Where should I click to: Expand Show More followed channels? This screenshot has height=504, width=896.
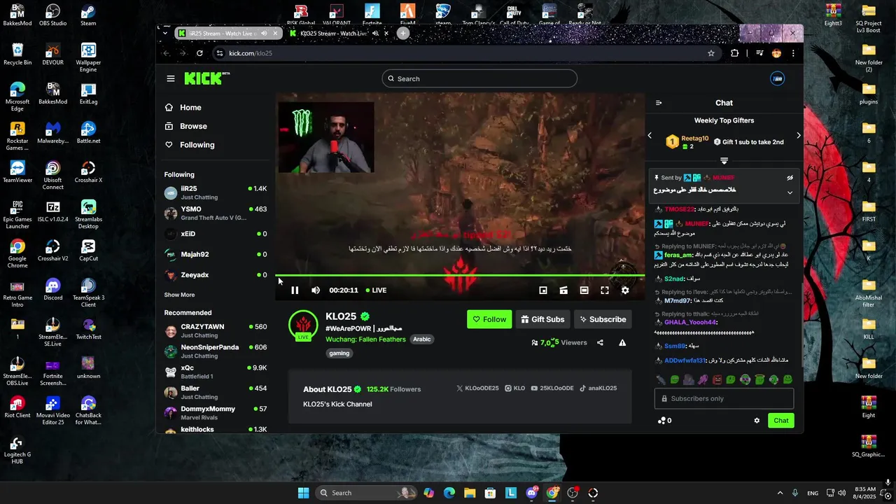tap(180, 295)
